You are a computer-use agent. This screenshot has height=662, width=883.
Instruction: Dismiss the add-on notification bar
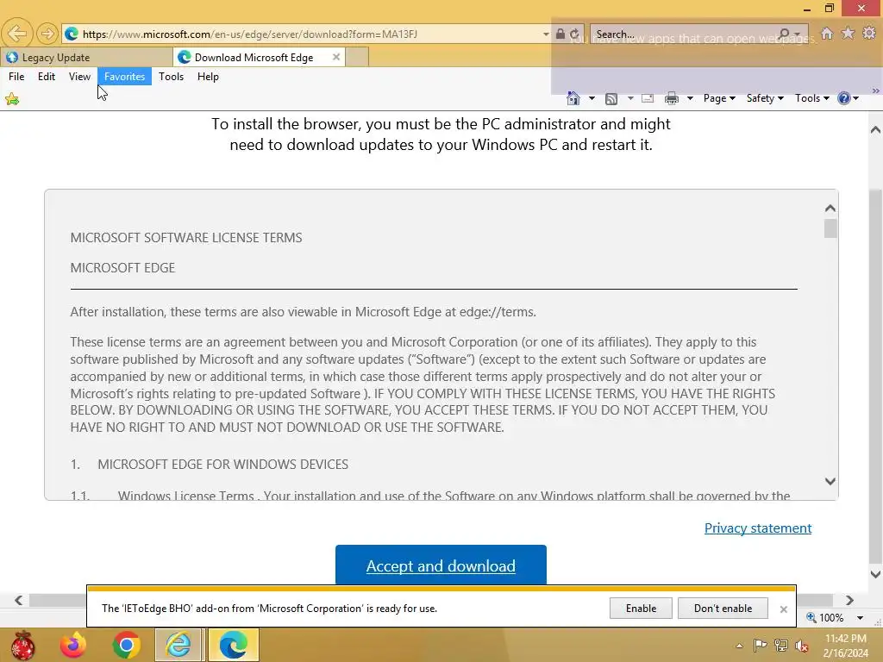click(x=783, y=609)
